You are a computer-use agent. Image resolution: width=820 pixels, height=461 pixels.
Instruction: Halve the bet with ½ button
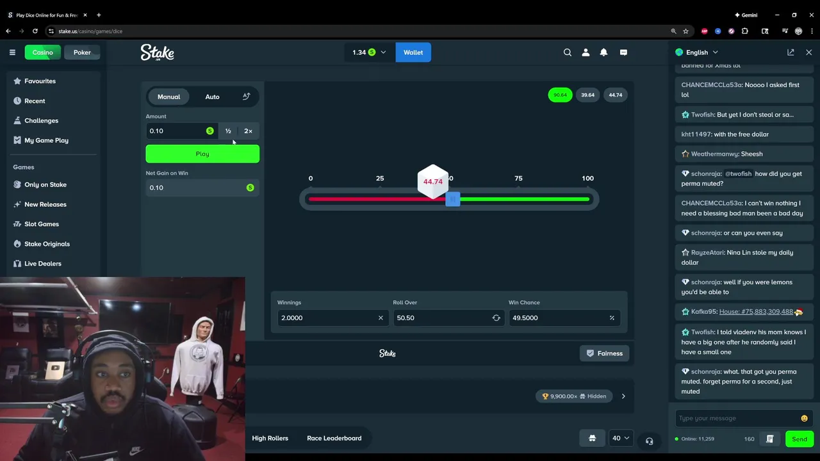(228, 131)
